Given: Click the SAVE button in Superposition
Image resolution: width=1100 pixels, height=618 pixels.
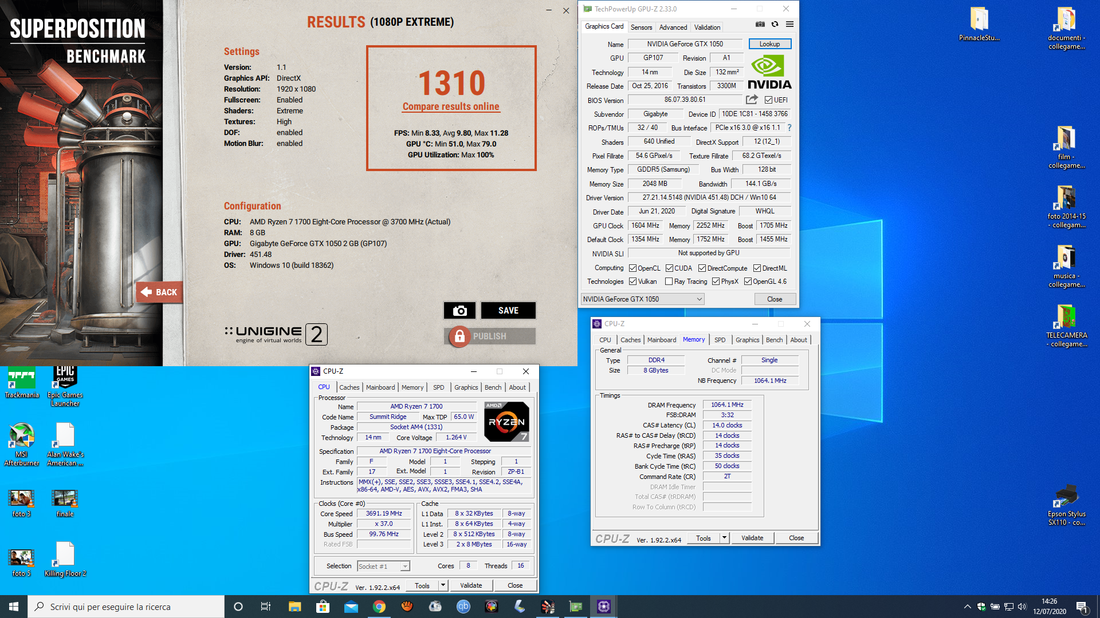Looking at the screenshot, I should (x=508, y=311).
